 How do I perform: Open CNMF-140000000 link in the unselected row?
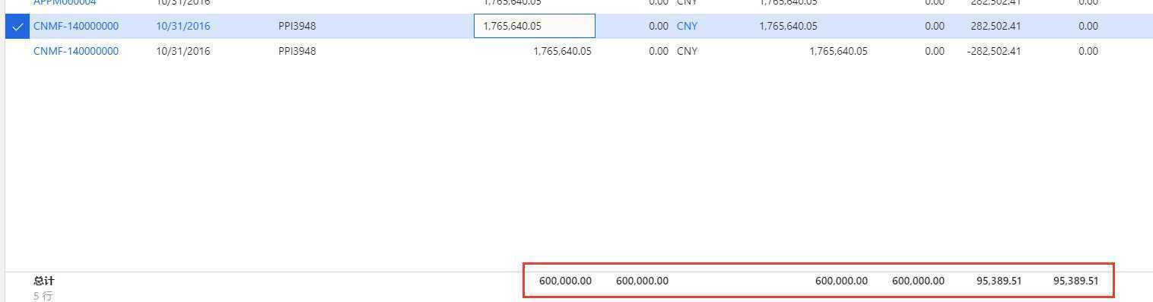76,51
